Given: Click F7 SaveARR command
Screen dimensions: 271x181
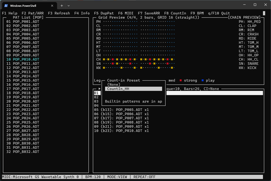Looking at the screenshot, I should [x=149, y=13].
